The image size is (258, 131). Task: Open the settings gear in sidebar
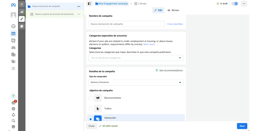point(13,109)
